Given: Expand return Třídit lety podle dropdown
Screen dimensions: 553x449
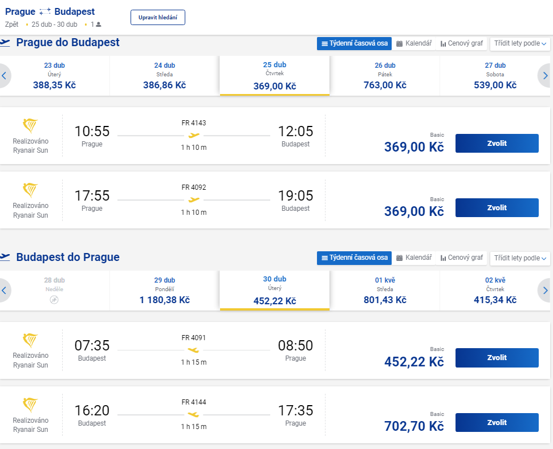Looking at the screenshot, I should (520, 258).
